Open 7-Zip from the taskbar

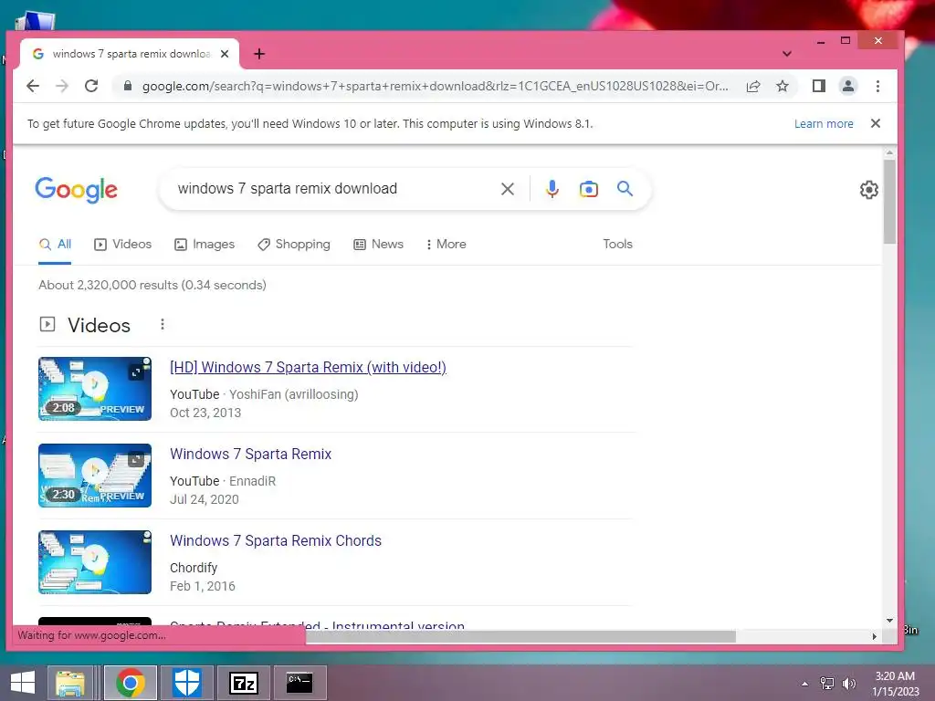243,683
